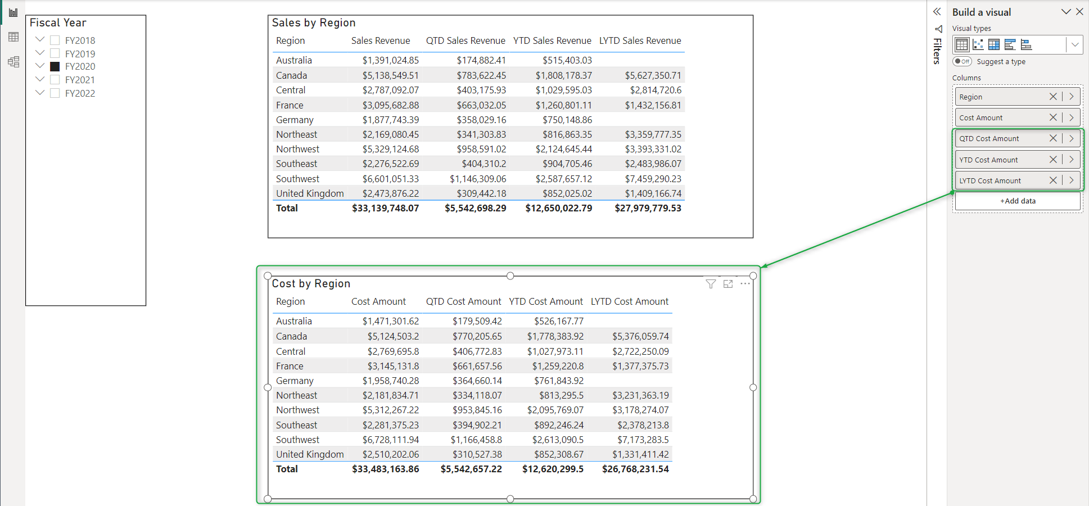The width and height of the screenshot is (1089, 506).
Task: Open the Table view icon
Action: pyautogui.click(x=13, y=37)
